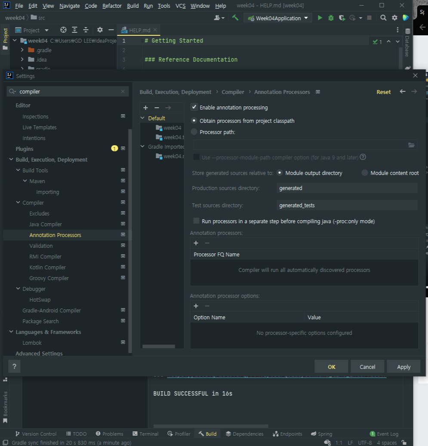
Task: Click the Test sources directory field
Action: (x=347, y=205)
